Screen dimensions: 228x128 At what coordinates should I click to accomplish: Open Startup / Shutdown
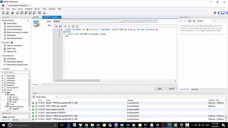[14, 46]
